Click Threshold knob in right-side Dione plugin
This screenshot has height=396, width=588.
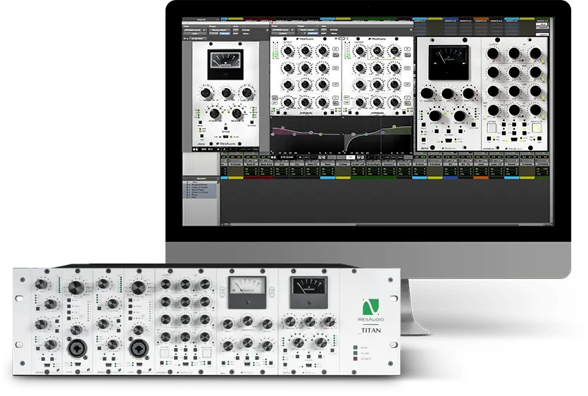click(427, 93)
